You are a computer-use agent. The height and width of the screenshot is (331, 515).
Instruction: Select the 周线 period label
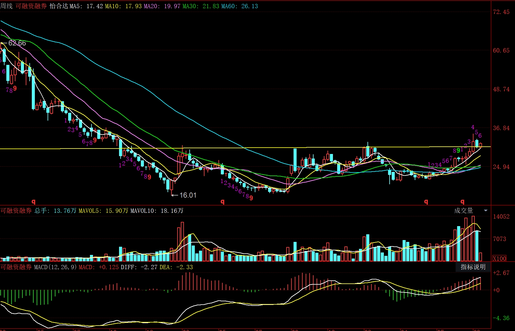pos(6,6)
